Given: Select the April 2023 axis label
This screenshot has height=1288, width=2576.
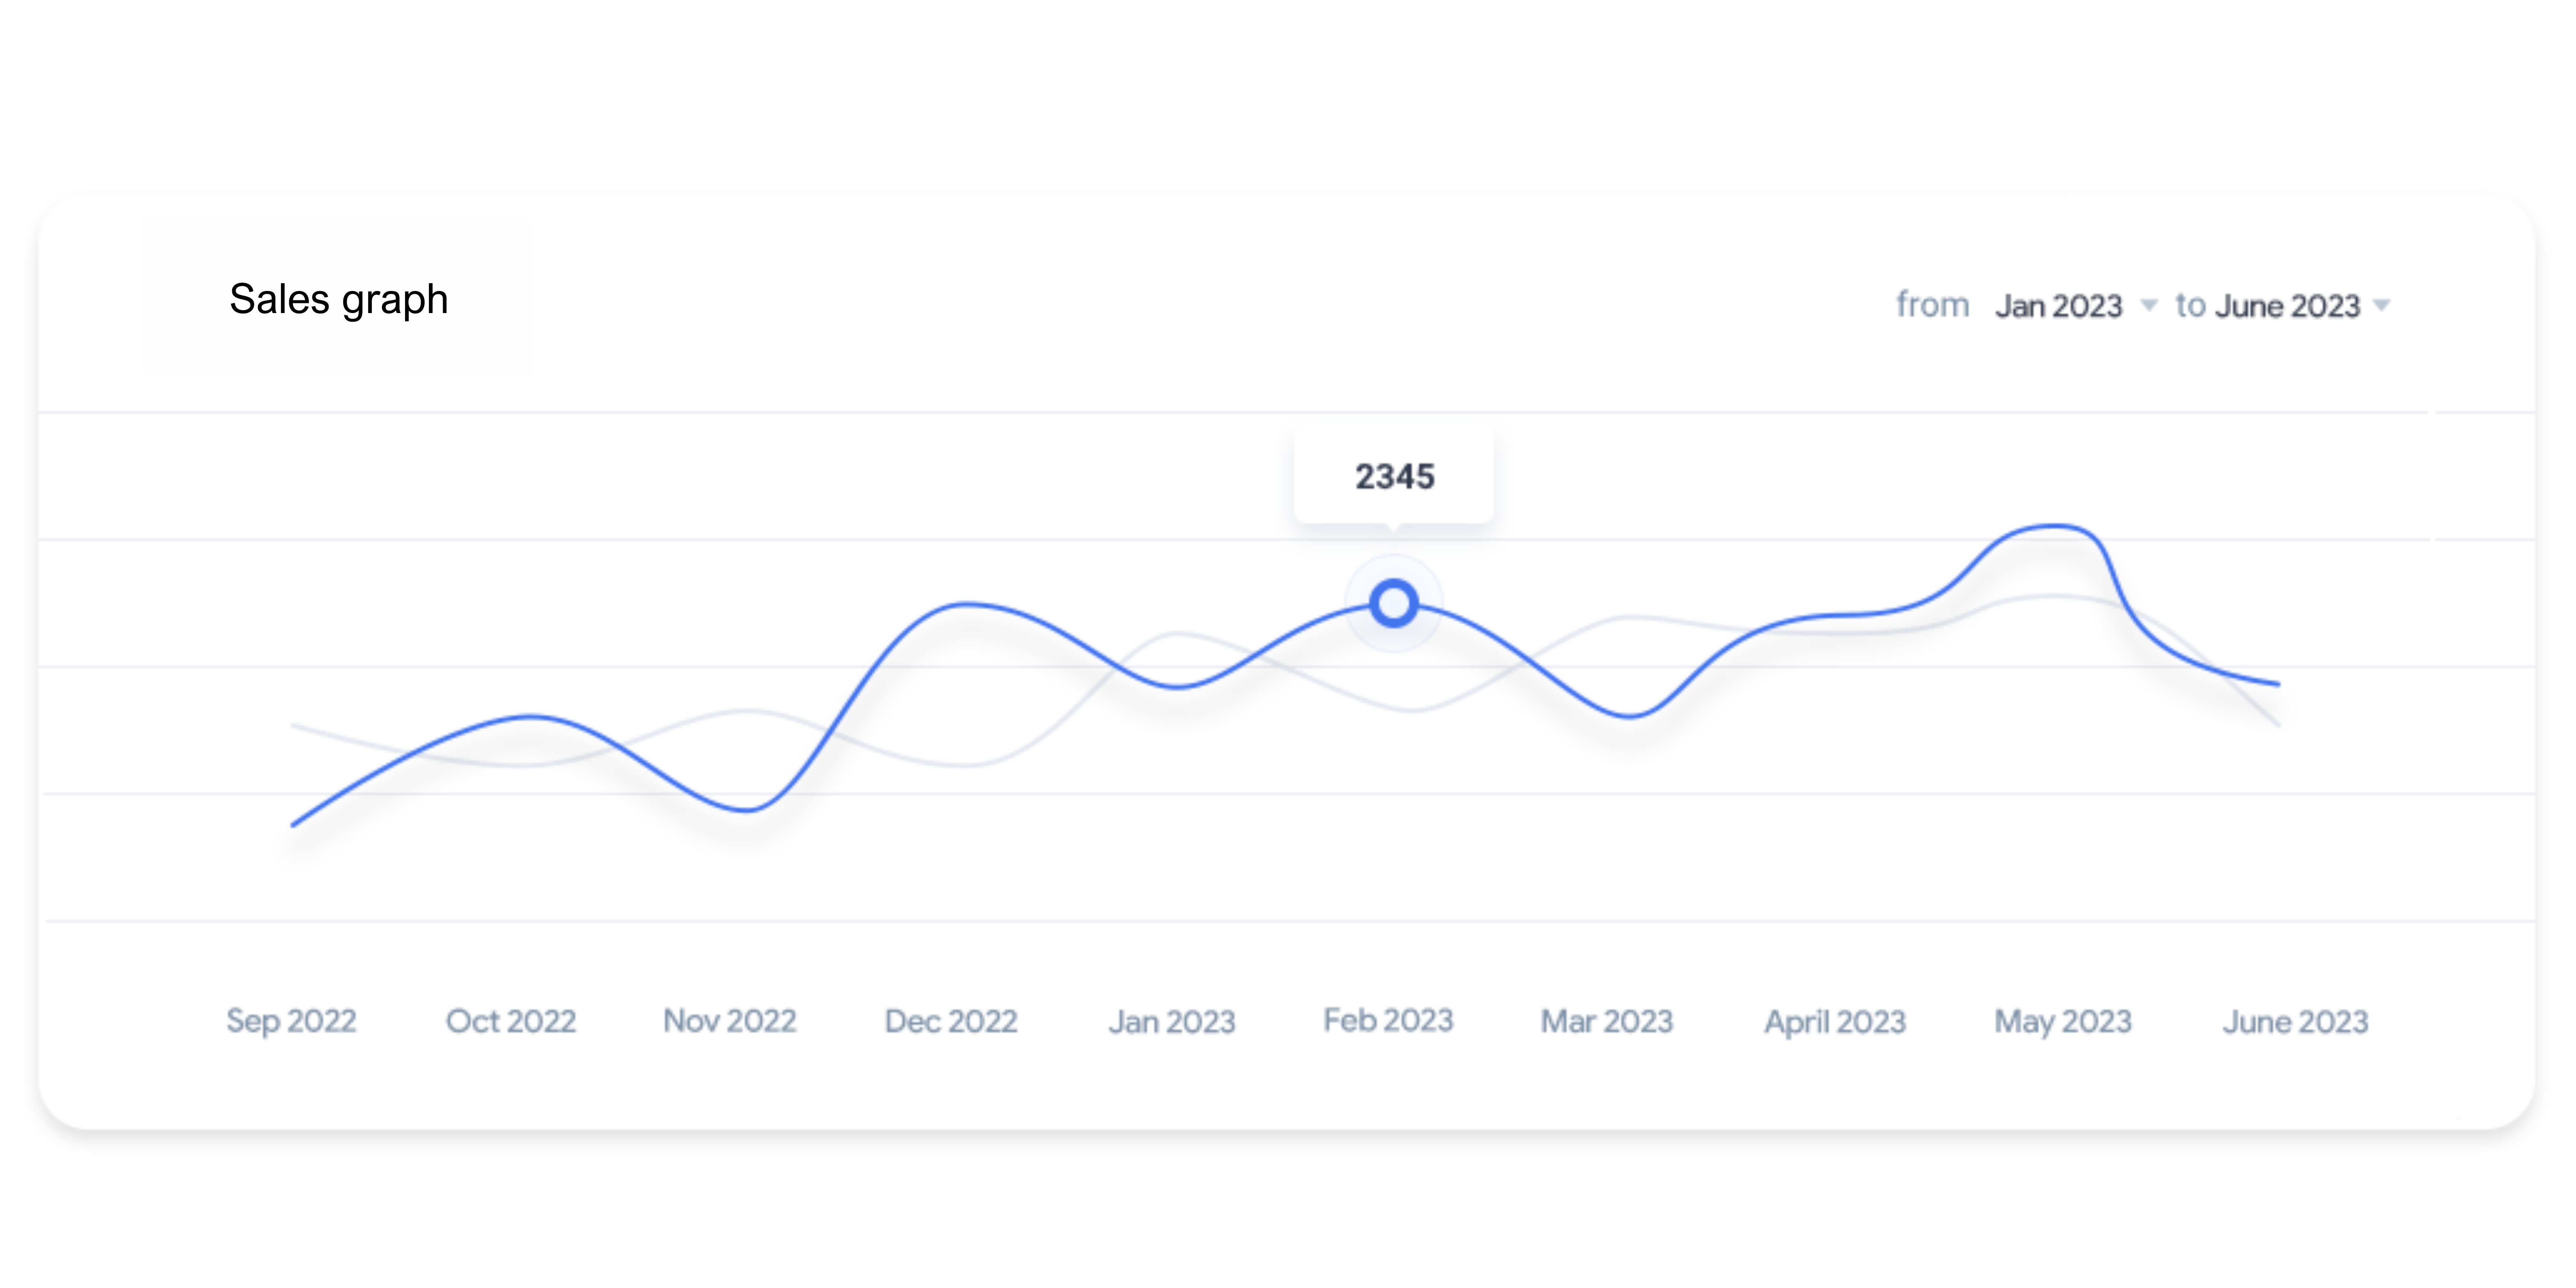Looking at the screenshot, I should pyautogui.click(x=1835, y=1021).
